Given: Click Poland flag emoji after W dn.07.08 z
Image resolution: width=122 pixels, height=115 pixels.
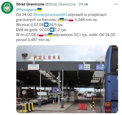Looking at the screenshot, I should click(41, 35).
